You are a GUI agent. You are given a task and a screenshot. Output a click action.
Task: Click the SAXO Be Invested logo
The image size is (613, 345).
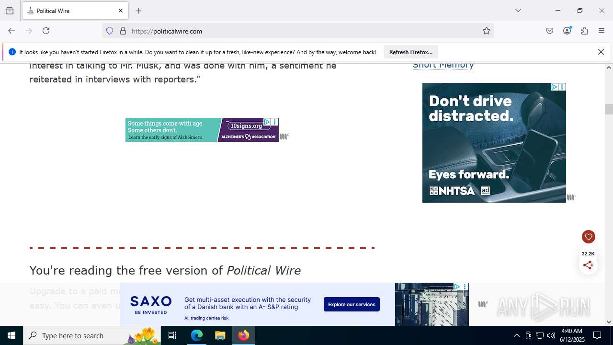(x=151, y=305)
